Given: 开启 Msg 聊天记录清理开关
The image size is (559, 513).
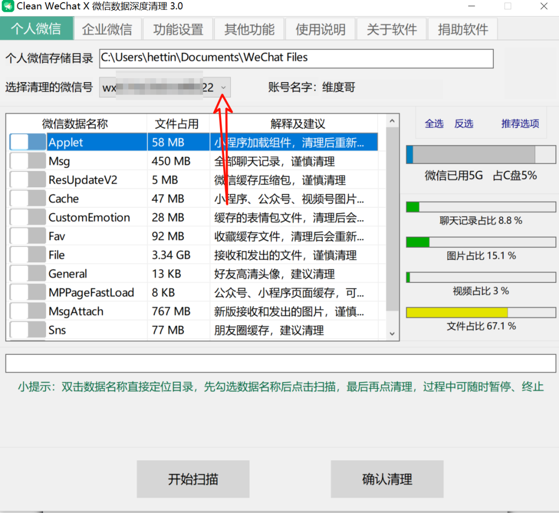Looking at the screenshot, I should [27, 161].
